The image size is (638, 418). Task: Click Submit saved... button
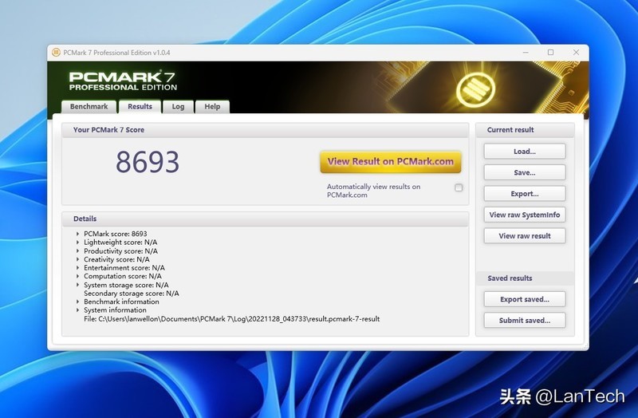coord(525,321)
